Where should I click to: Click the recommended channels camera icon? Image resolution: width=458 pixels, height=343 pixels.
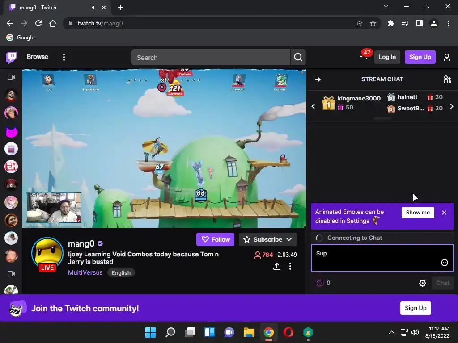point(11,274)
